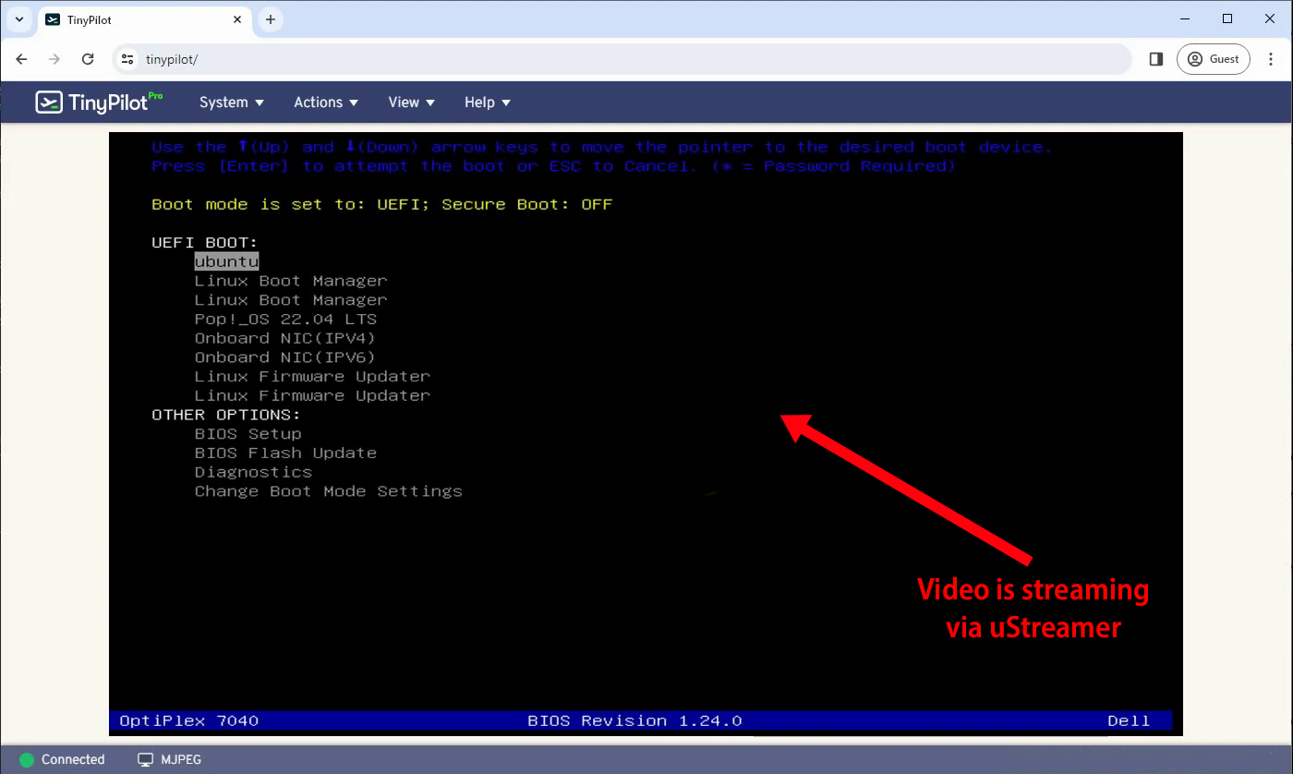
Task: Click the Boot mode Secure Boot status line
Action: tap(381, 204)
